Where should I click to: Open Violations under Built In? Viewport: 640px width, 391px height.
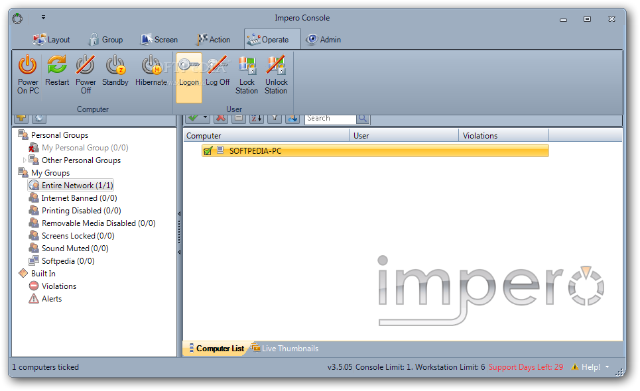click(59, 286)
